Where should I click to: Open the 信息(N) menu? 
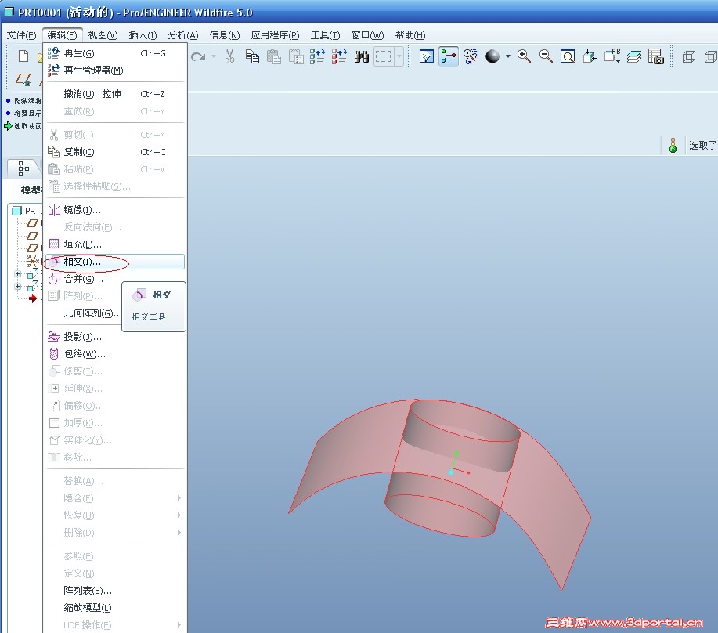[x=225, y=35]
